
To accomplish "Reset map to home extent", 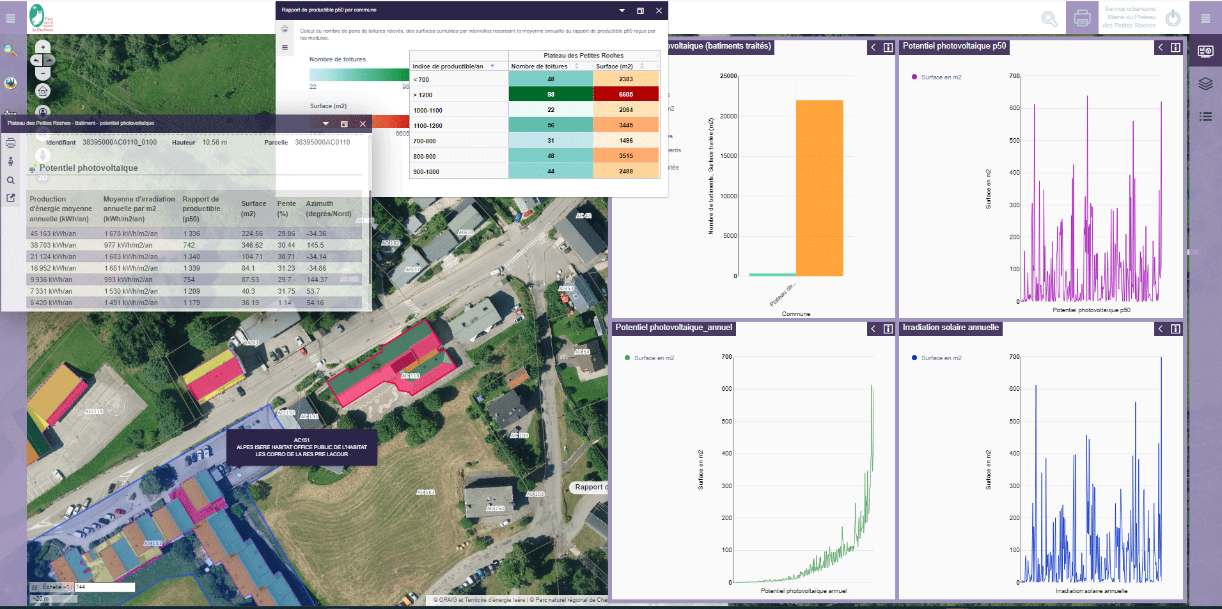I will (x=43, y=91).
